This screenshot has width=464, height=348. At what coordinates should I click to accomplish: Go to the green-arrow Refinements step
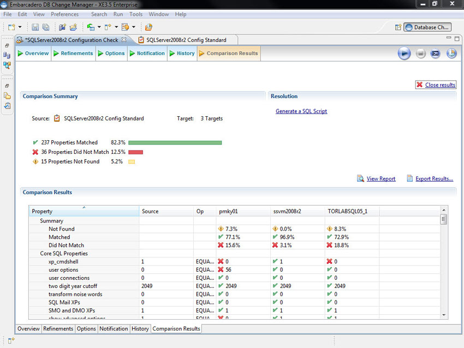coord(73,53)
